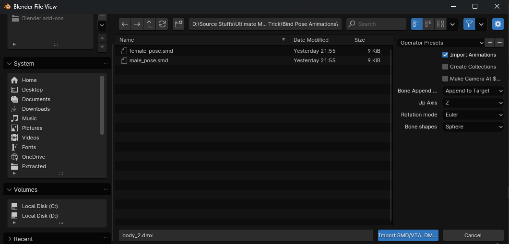
Task: Refresh the file list
Action: (x=162, y=24)
